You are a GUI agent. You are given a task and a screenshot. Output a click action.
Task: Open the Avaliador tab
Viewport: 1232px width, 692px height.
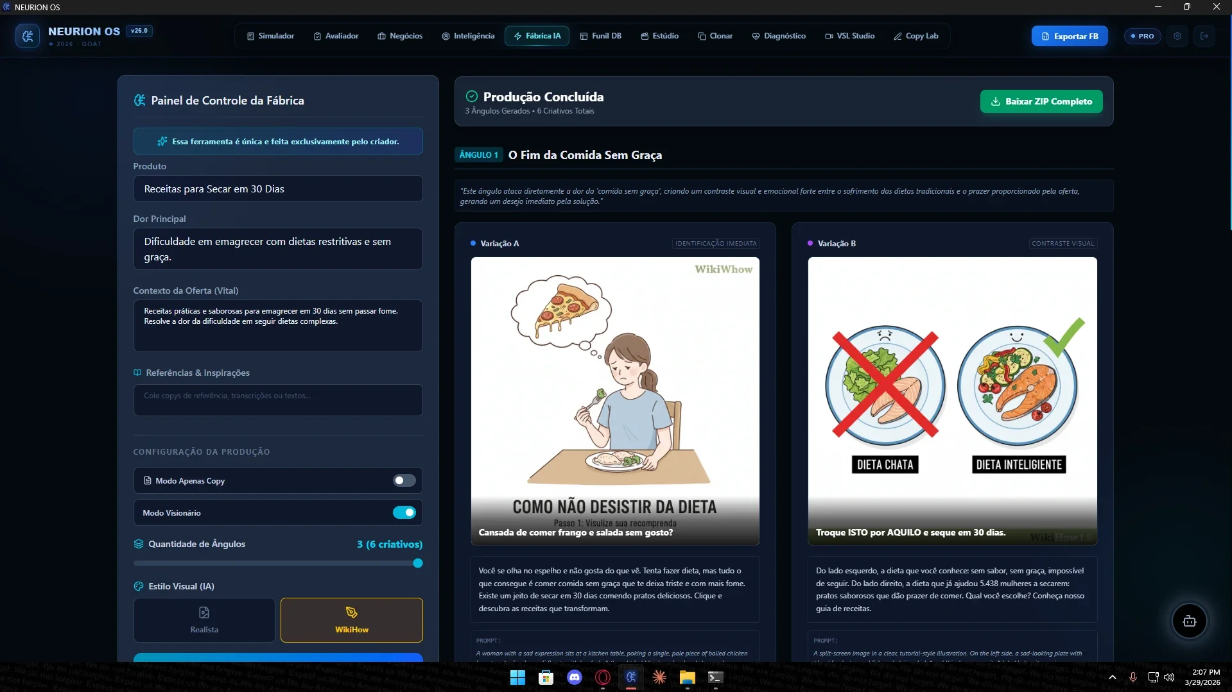336,36
